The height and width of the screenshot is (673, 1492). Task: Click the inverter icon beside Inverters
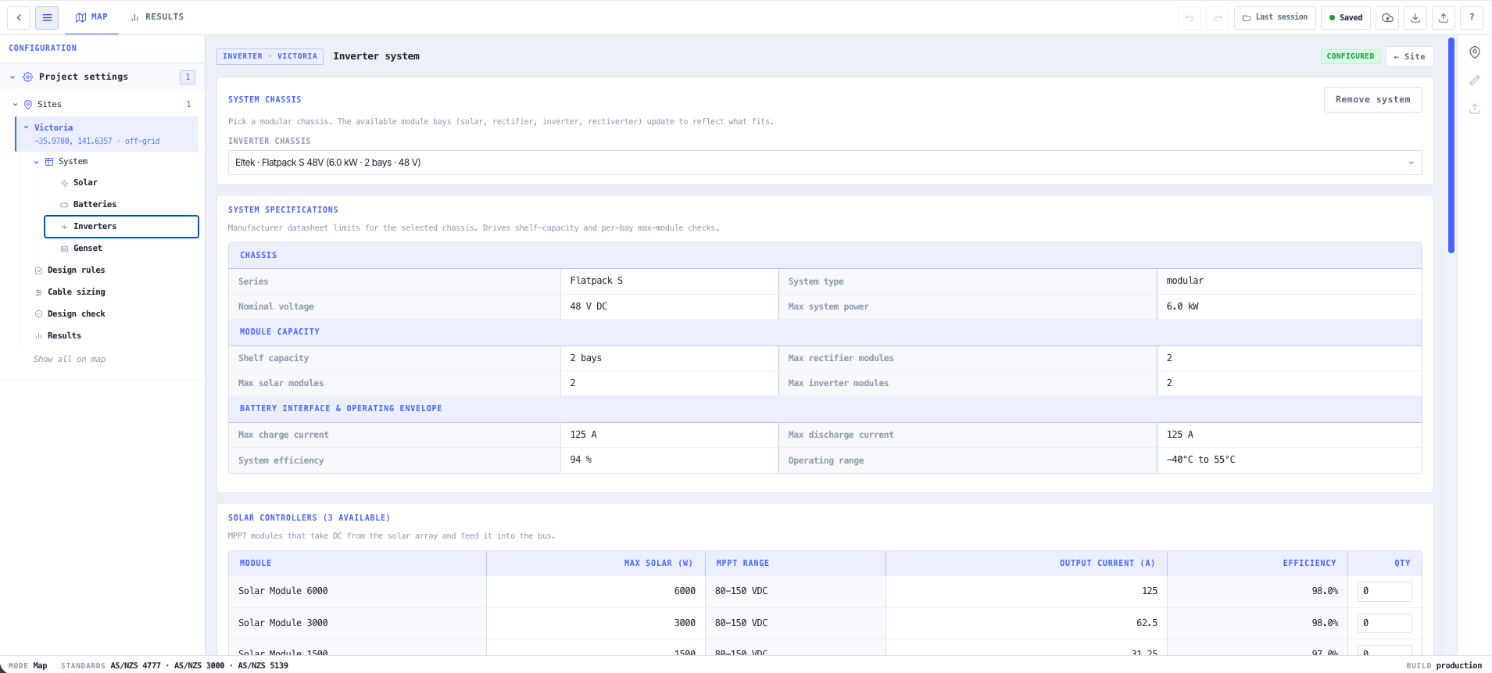[x=64, y=227]
